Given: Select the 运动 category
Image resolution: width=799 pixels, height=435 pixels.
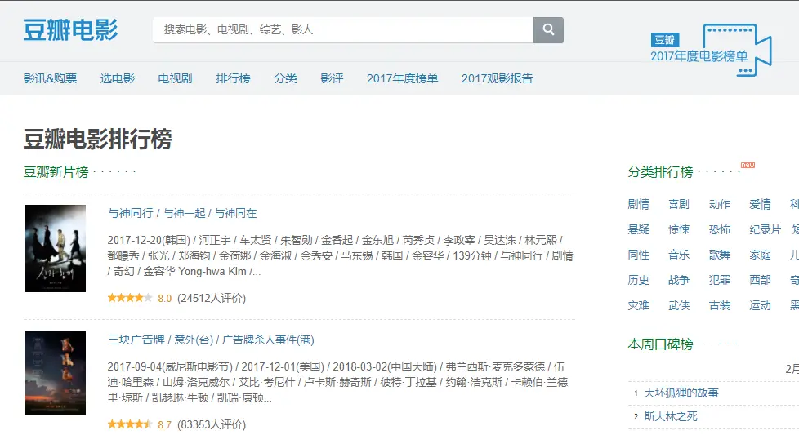Looking at the screenshot, I should tap(760, 305).
